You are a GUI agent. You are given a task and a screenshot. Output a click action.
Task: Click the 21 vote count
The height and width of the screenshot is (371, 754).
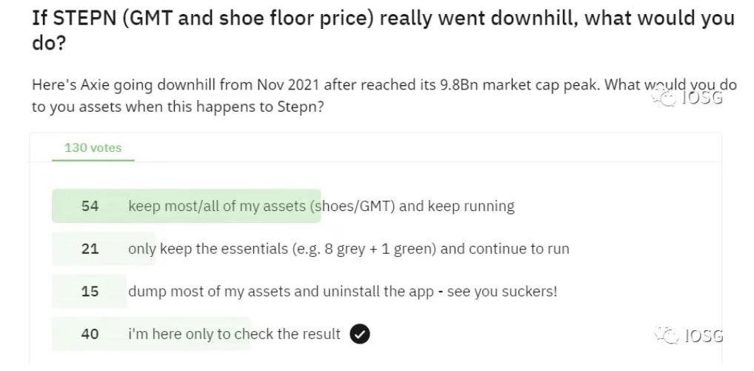coord(90,249)
